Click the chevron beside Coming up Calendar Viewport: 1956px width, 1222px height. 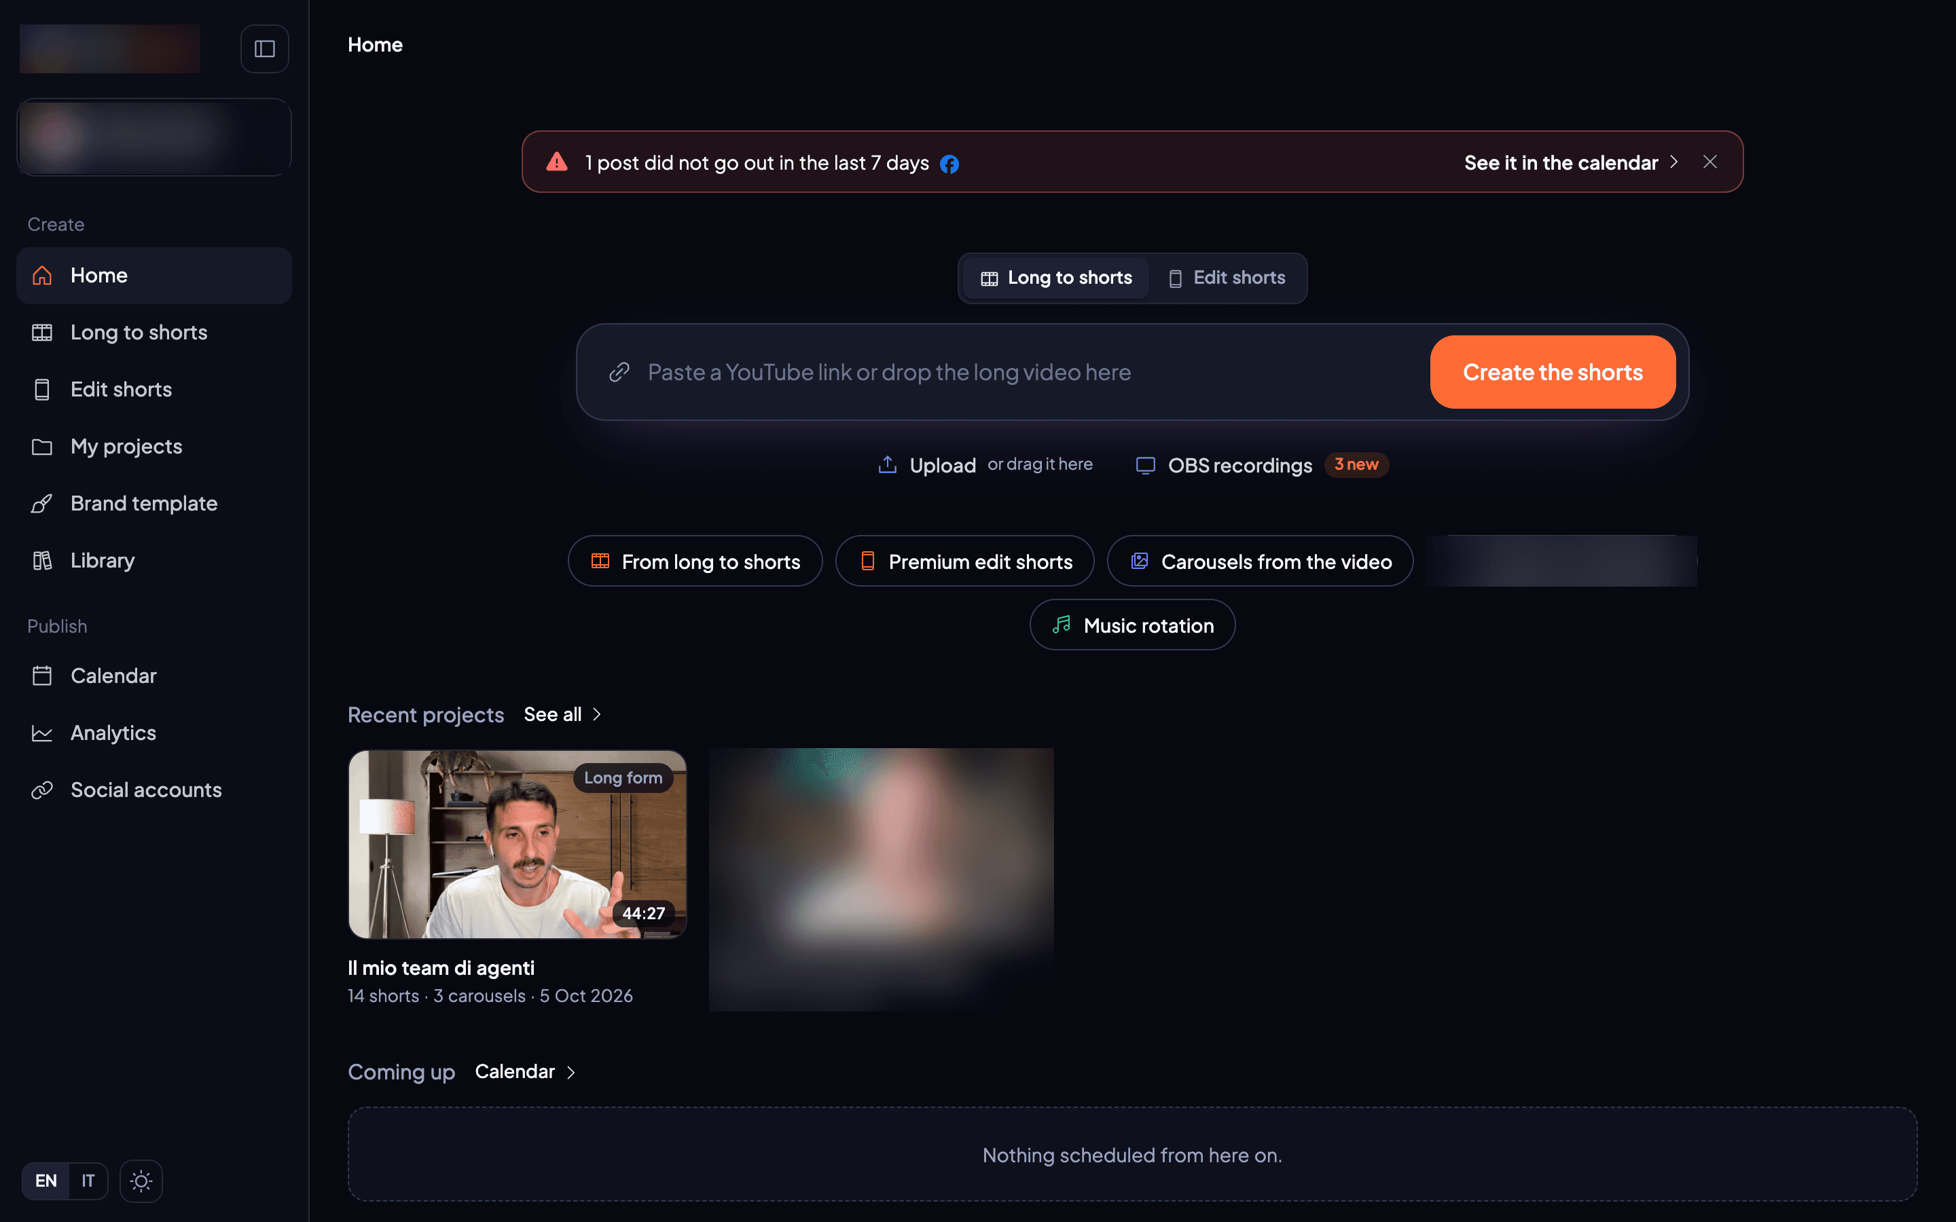click(x=570, y=1073)
